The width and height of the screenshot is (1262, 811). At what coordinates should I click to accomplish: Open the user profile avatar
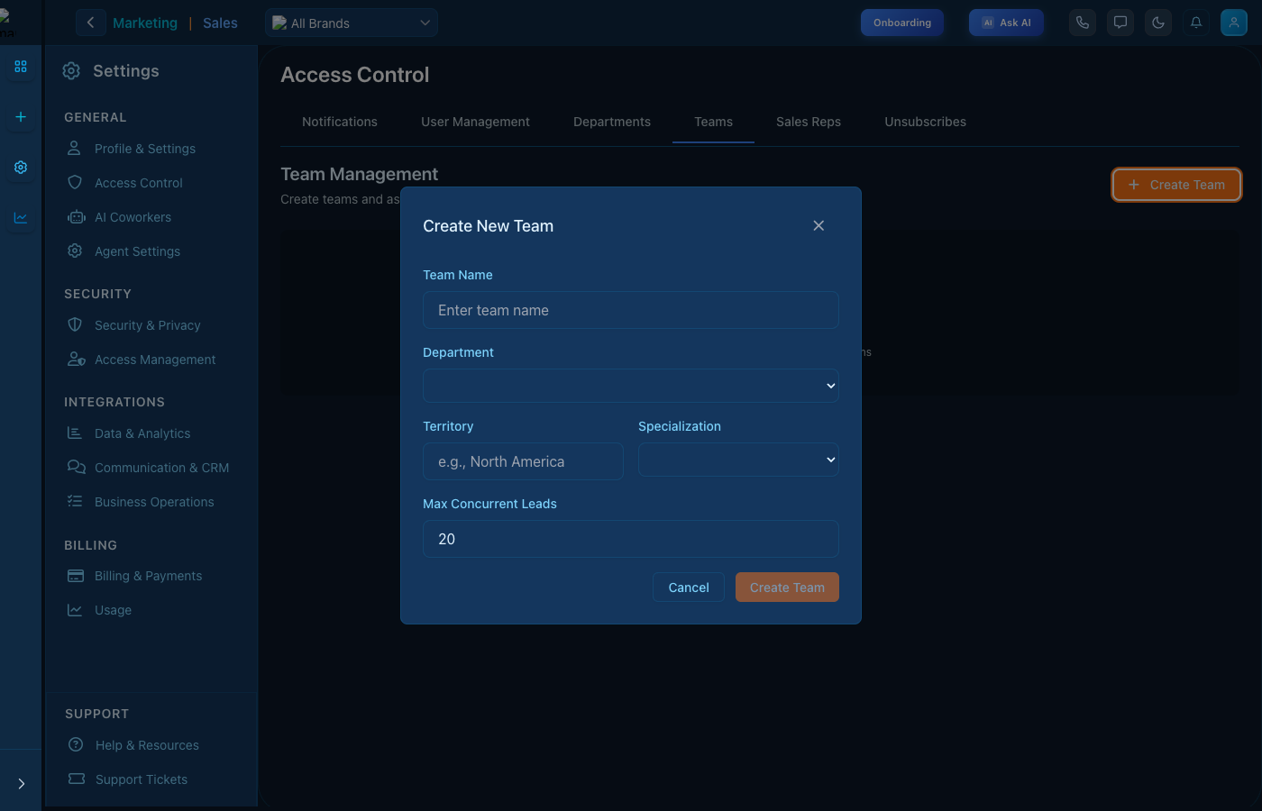[x=1234, y=23]
